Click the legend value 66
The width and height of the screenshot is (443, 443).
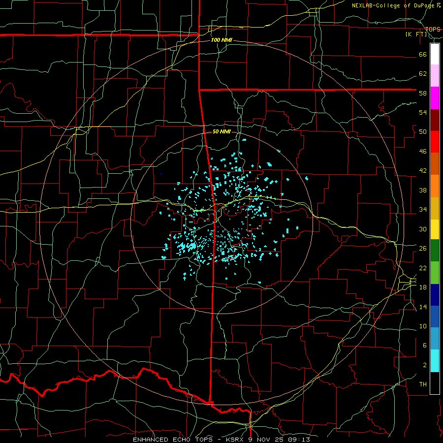[x=423, y=54]
